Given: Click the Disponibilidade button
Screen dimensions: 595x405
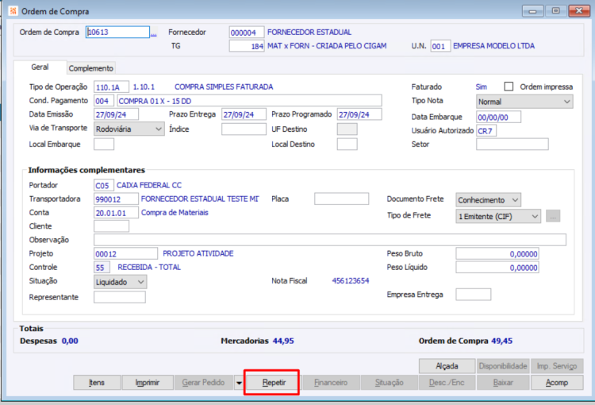Looking at the screenshot, I should coord(503,366).
